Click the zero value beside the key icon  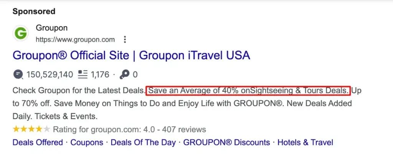pos(135,75)
